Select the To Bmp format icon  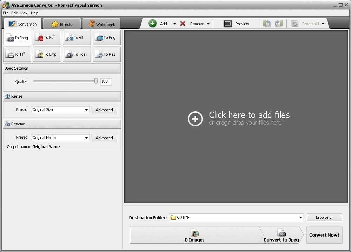point(47,54)
